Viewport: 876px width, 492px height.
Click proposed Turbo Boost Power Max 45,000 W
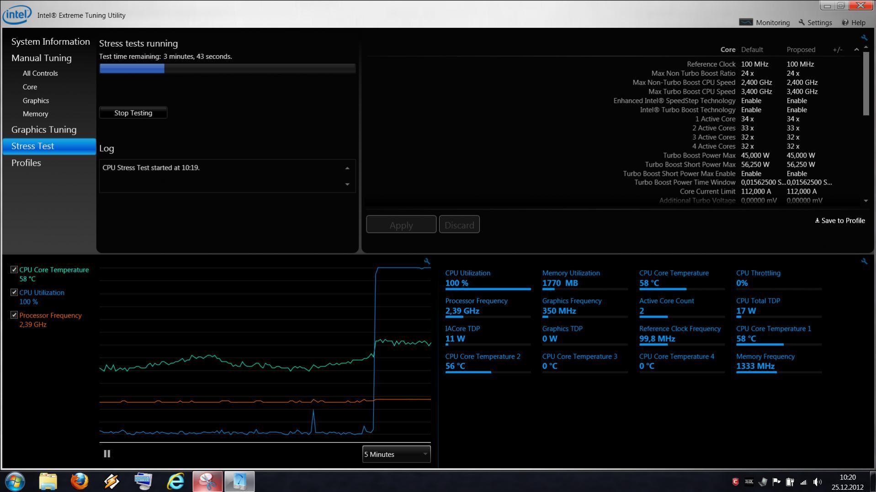click(801, 155)
